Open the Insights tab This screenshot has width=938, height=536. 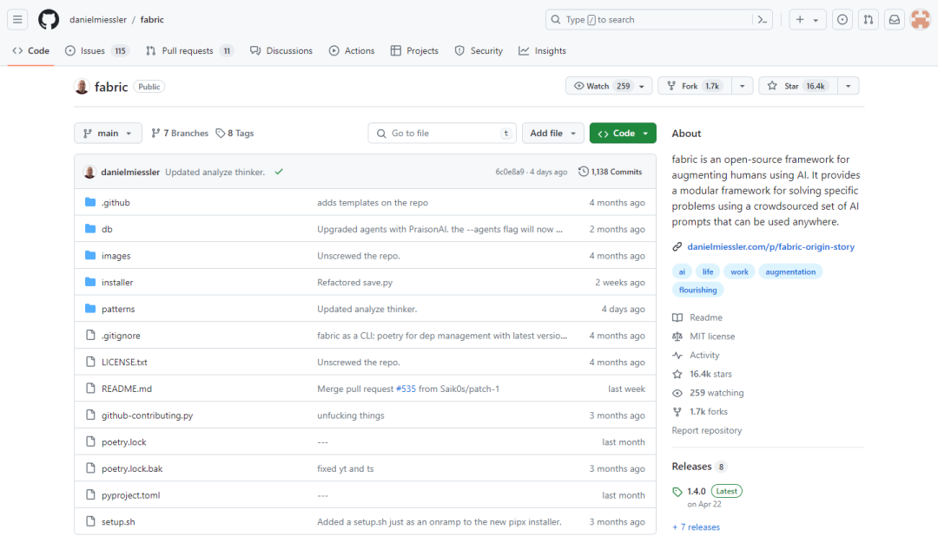click(x=542, y=51)
